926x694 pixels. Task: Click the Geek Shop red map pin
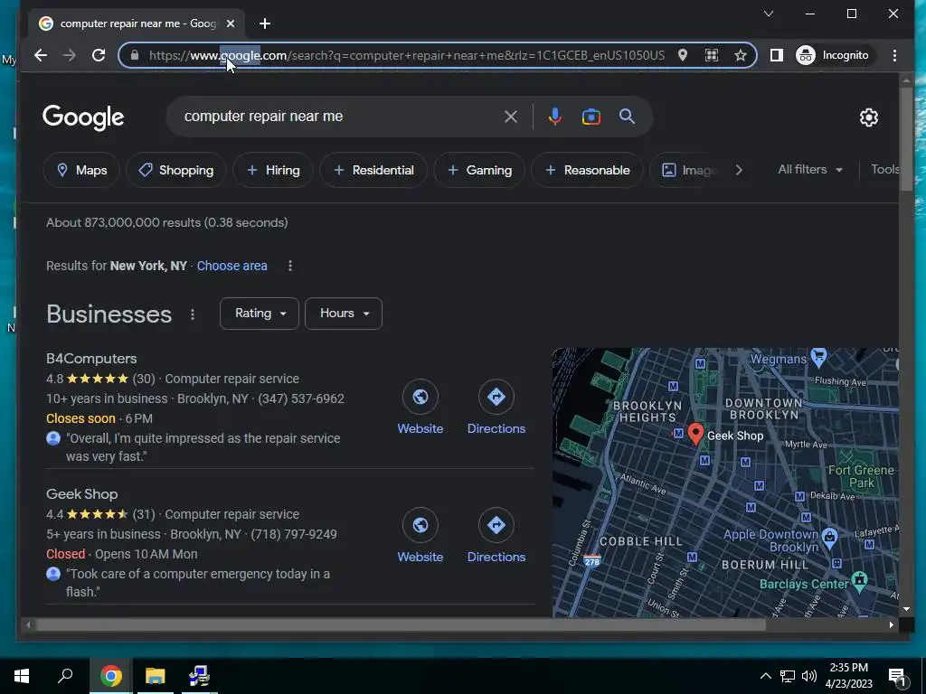coord(695,434)
